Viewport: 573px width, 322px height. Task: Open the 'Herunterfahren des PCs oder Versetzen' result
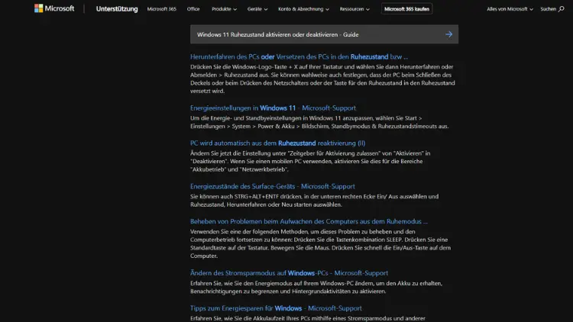(299, 56)
